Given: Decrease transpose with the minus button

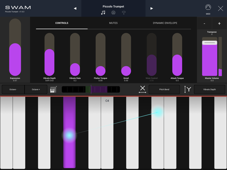Looking at the screenshot, I should click(x=204, y=23).
